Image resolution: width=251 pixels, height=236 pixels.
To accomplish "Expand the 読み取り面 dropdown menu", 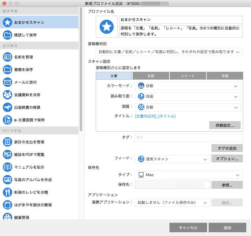I will click(188, 97).
